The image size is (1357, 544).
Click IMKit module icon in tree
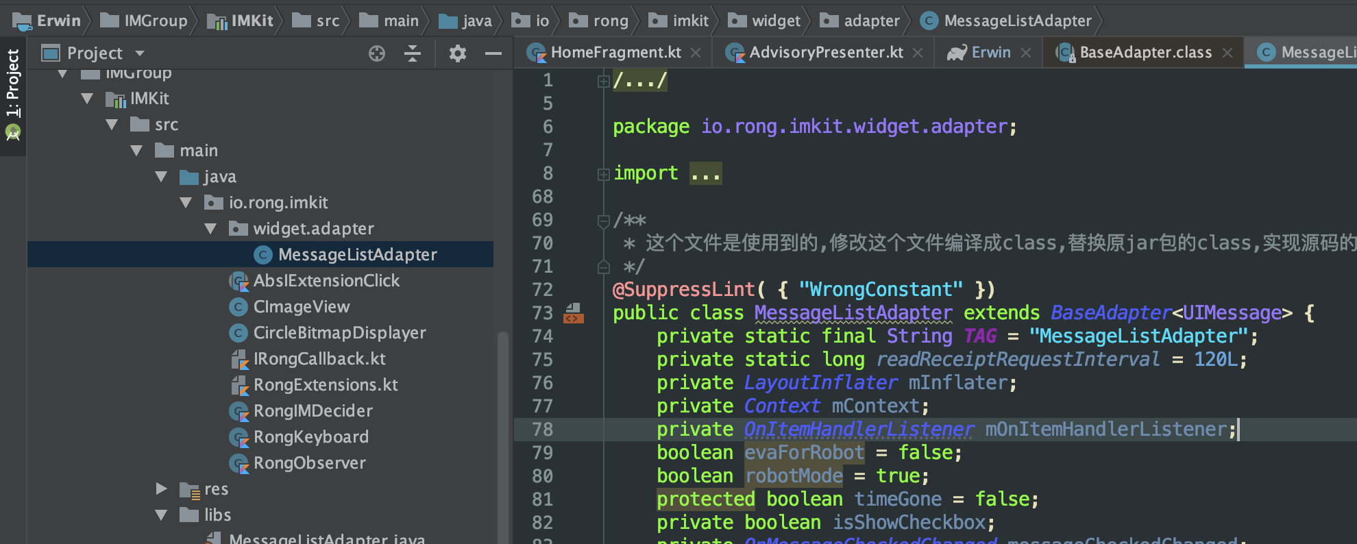[116, 99]
